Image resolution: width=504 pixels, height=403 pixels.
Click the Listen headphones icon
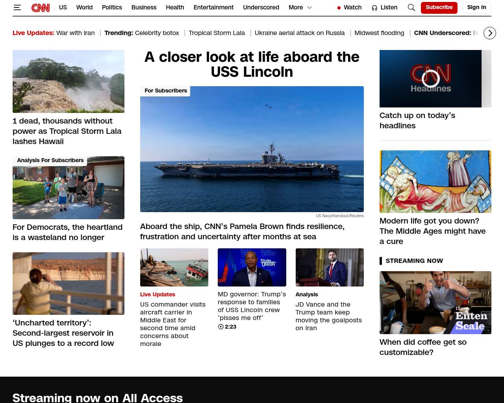(374, 8)
